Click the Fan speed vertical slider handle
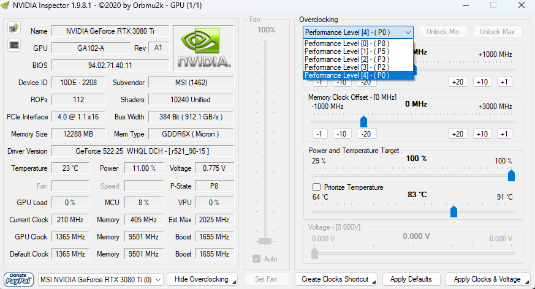The height and width of the screenshot is (289, 535). coord(265,241)
